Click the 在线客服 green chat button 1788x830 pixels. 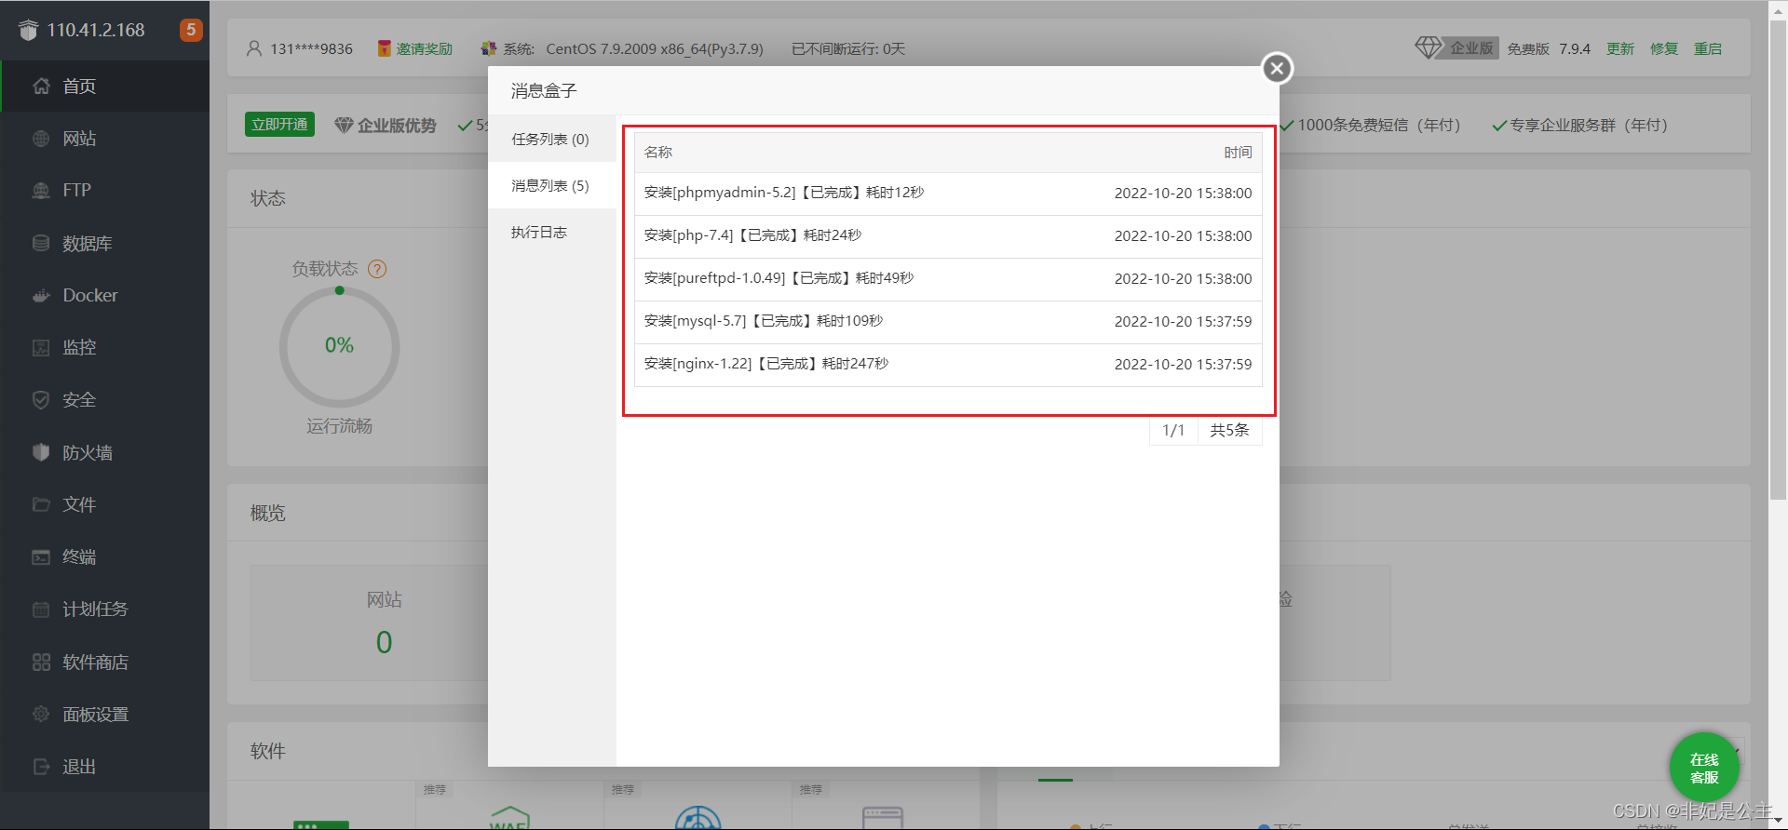click(1704, 768)
